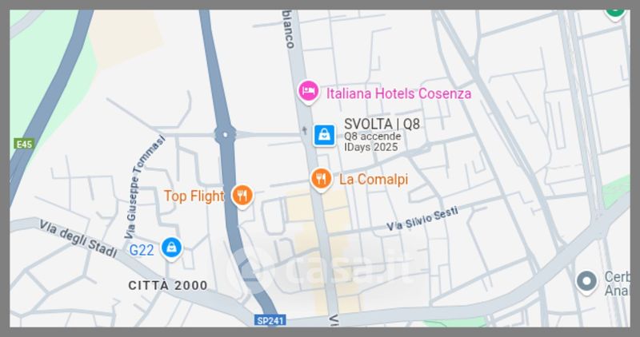
Task: Click the pink Italiana Hotels Cosenza bed icon
Action: tap(308, 91)
